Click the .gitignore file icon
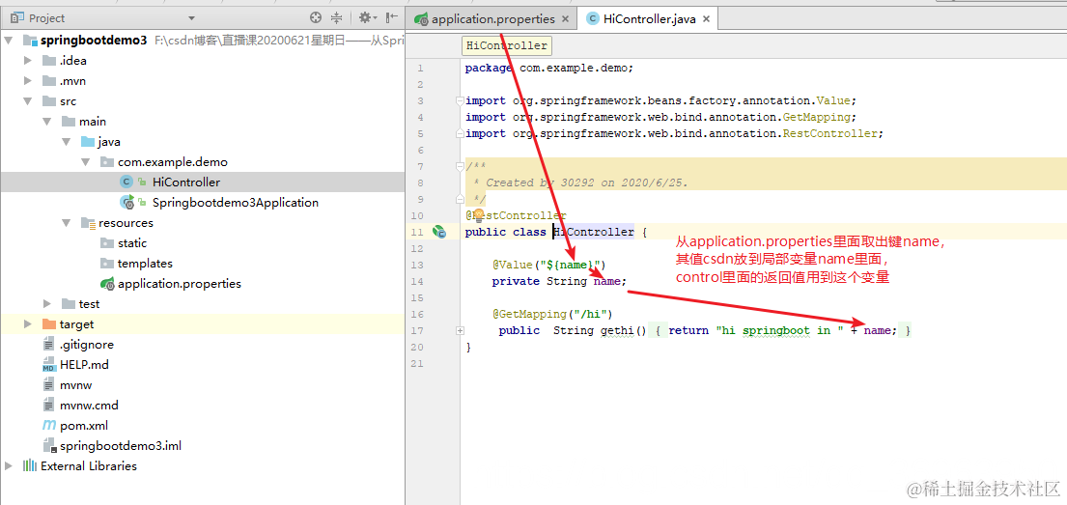 coord(48,345)
